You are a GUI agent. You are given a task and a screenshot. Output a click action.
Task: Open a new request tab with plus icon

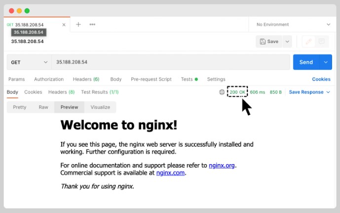[78, 24]
